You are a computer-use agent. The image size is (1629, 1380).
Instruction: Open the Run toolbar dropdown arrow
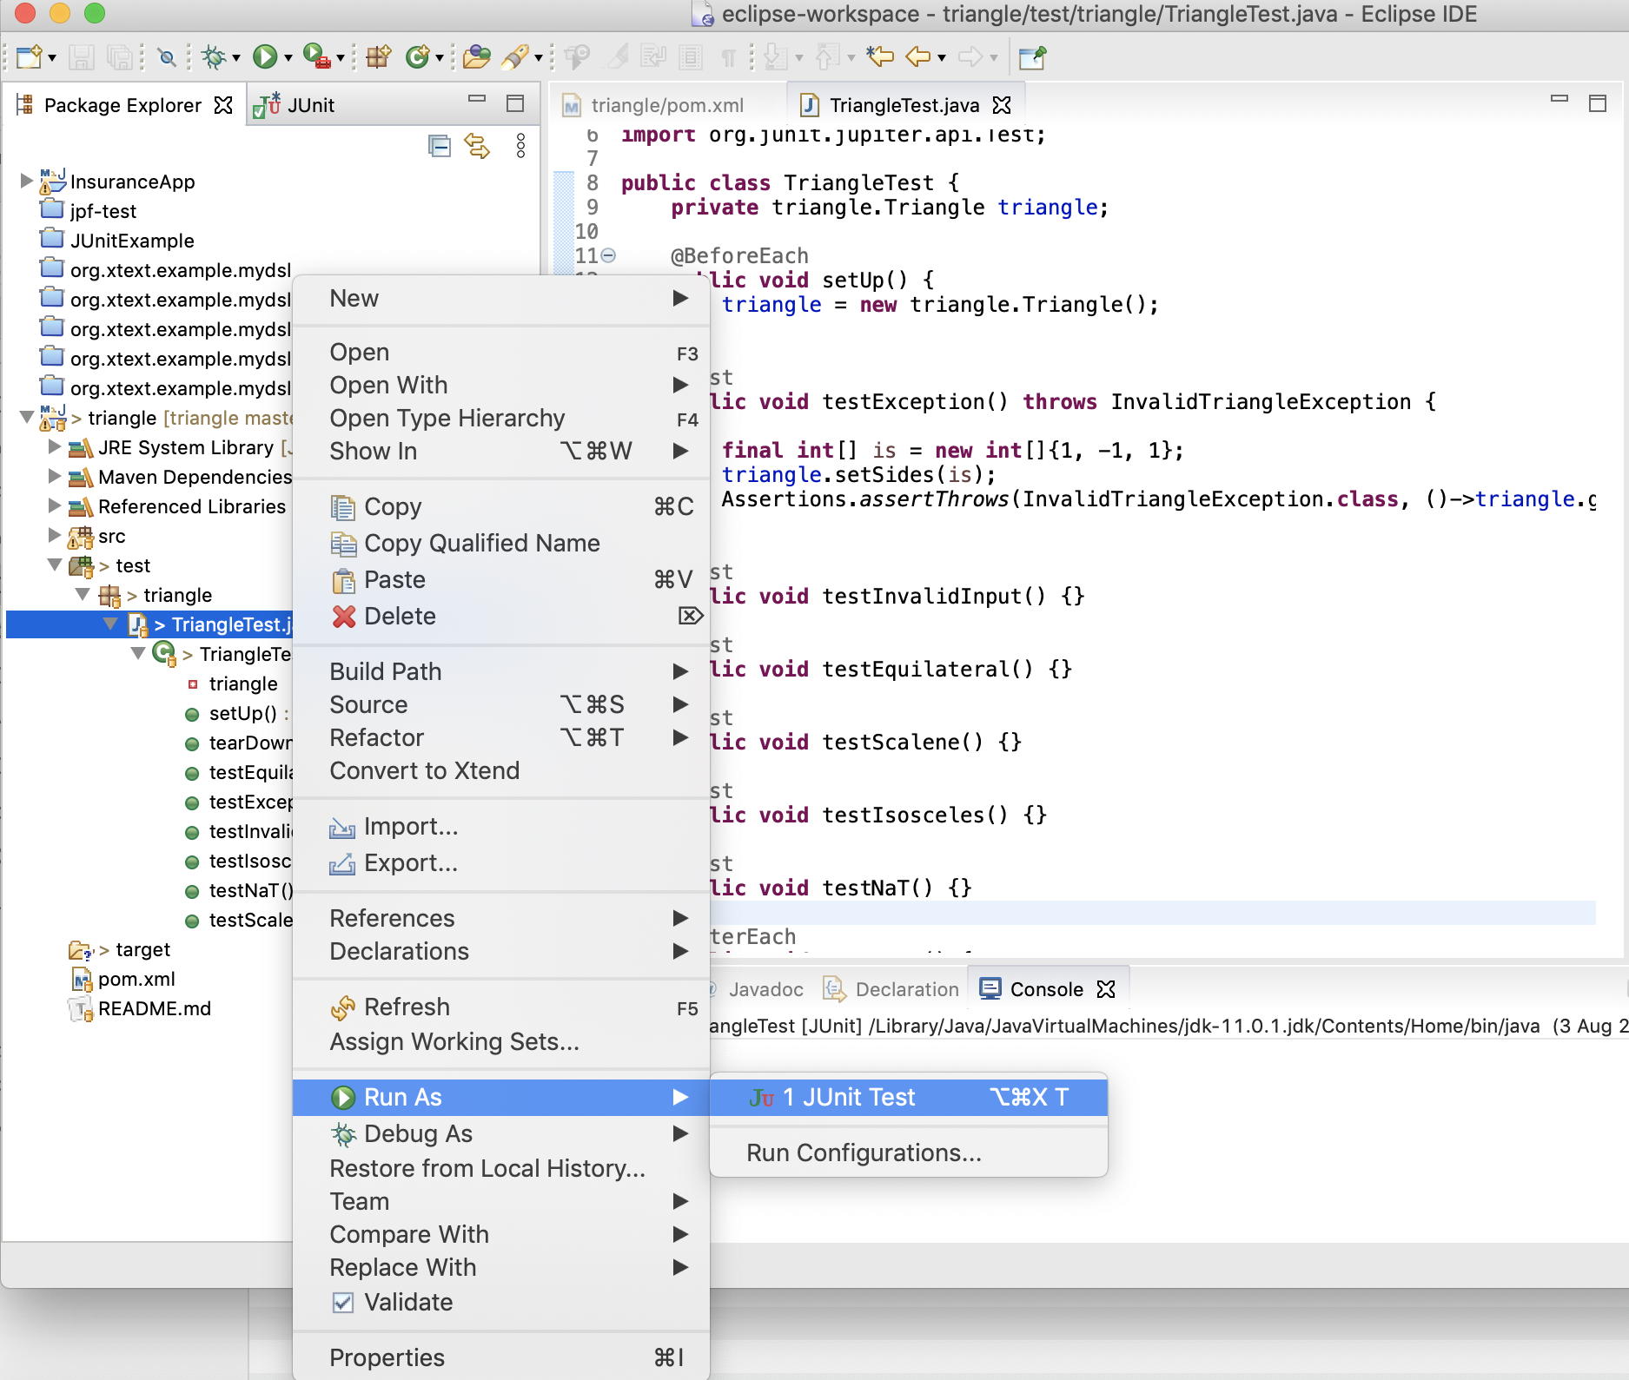point(288,58)
